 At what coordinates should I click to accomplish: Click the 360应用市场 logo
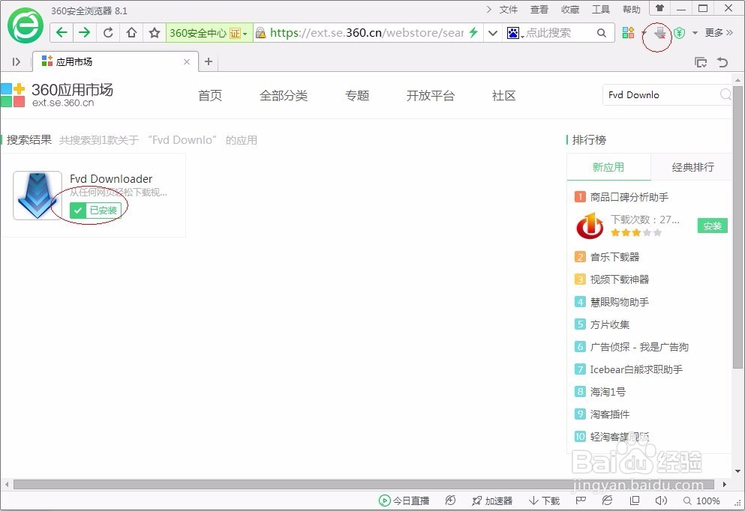tap(57, 95)
